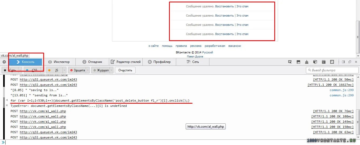Screen dimensions: 360x145
Task: Follow the реклама footer link
Action: coord(195,46)
